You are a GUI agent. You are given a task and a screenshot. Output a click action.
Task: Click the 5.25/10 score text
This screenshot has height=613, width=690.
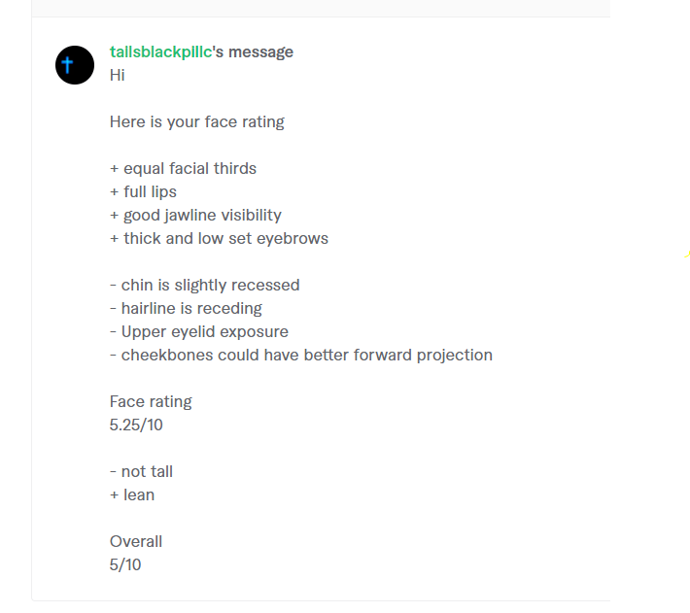tap(136, 425)
